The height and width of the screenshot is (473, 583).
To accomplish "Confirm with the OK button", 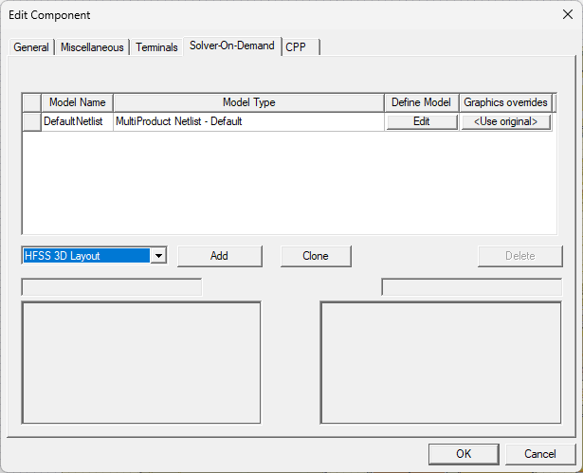I will [x=464, y=454].
